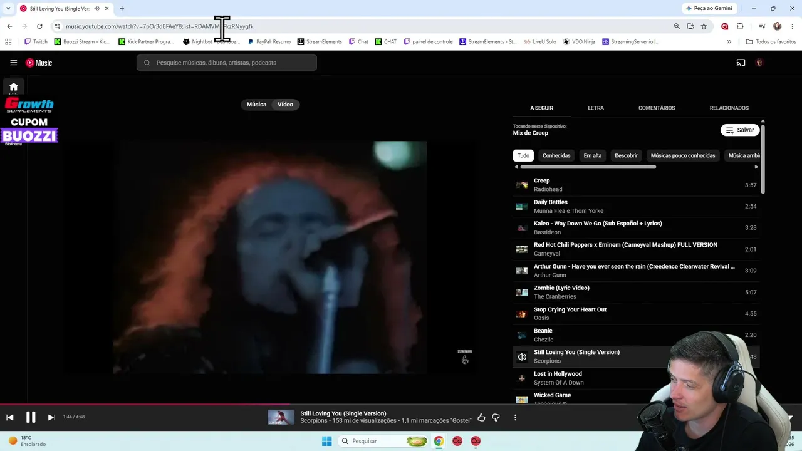
Task: Seek using the red song progress bar
Action: [x=401, y=405]
